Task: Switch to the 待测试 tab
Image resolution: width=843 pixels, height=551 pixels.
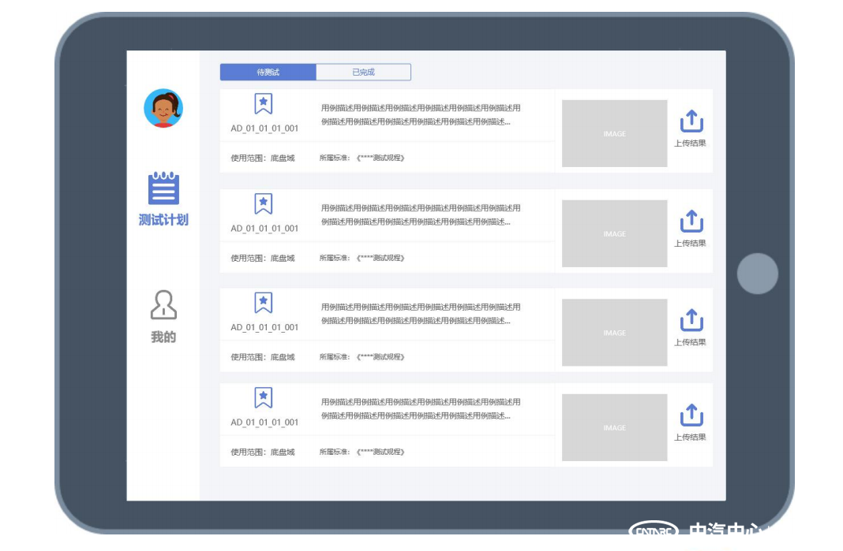Action: click(x=268, y=73)
